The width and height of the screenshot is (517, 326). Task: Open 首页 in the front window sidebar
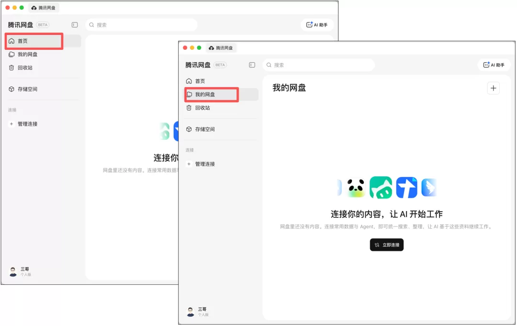[221, 81]
